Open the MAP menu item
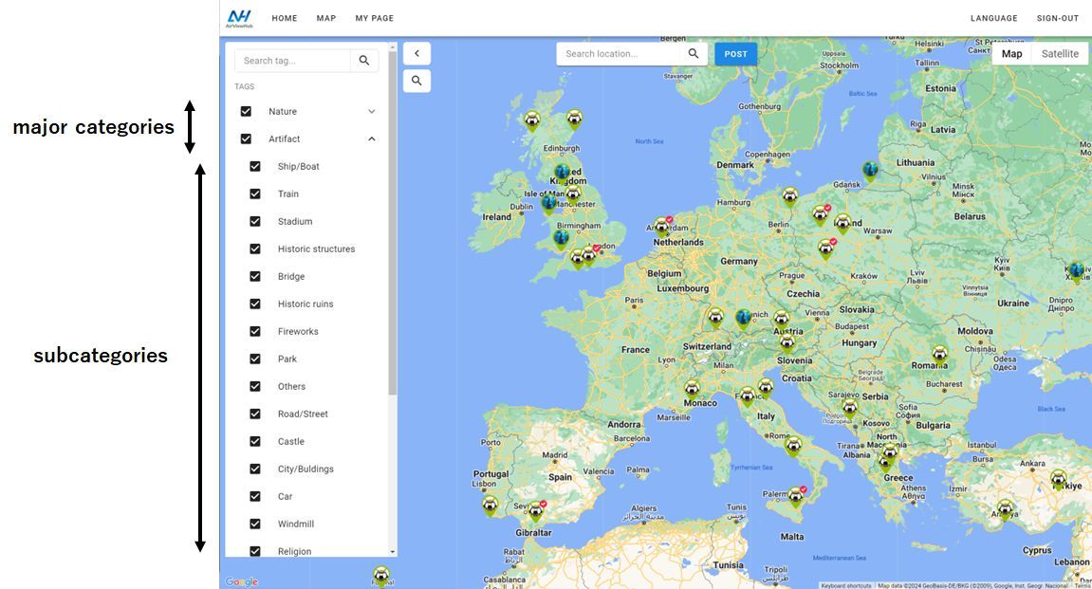This screenshot has width=1092, height=589. tap(326, 18)
